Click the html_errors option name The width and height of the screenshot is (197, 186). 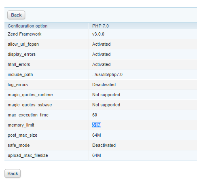[19, 64]
